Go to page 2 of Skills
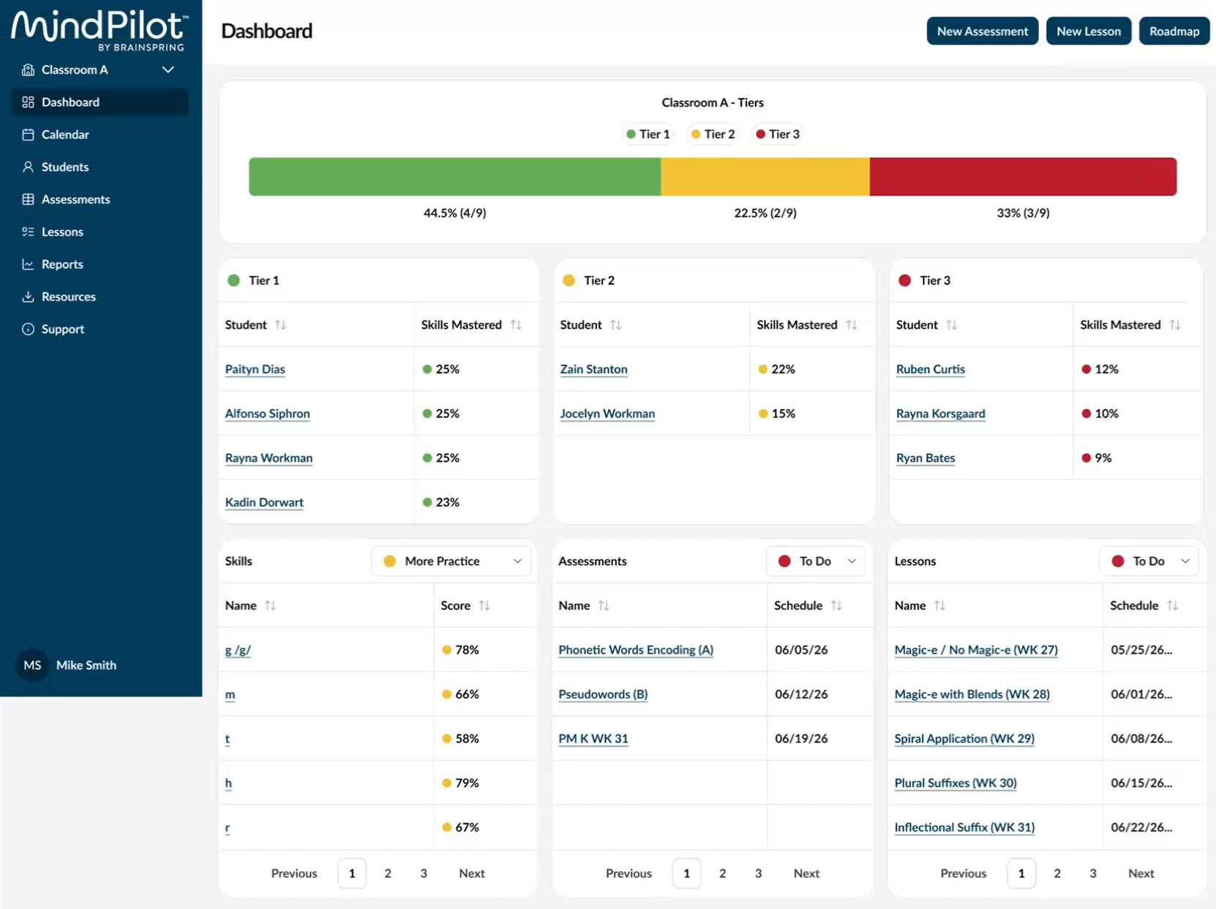The width and height of the screenshot is (1216, 909). click(388, 873)
